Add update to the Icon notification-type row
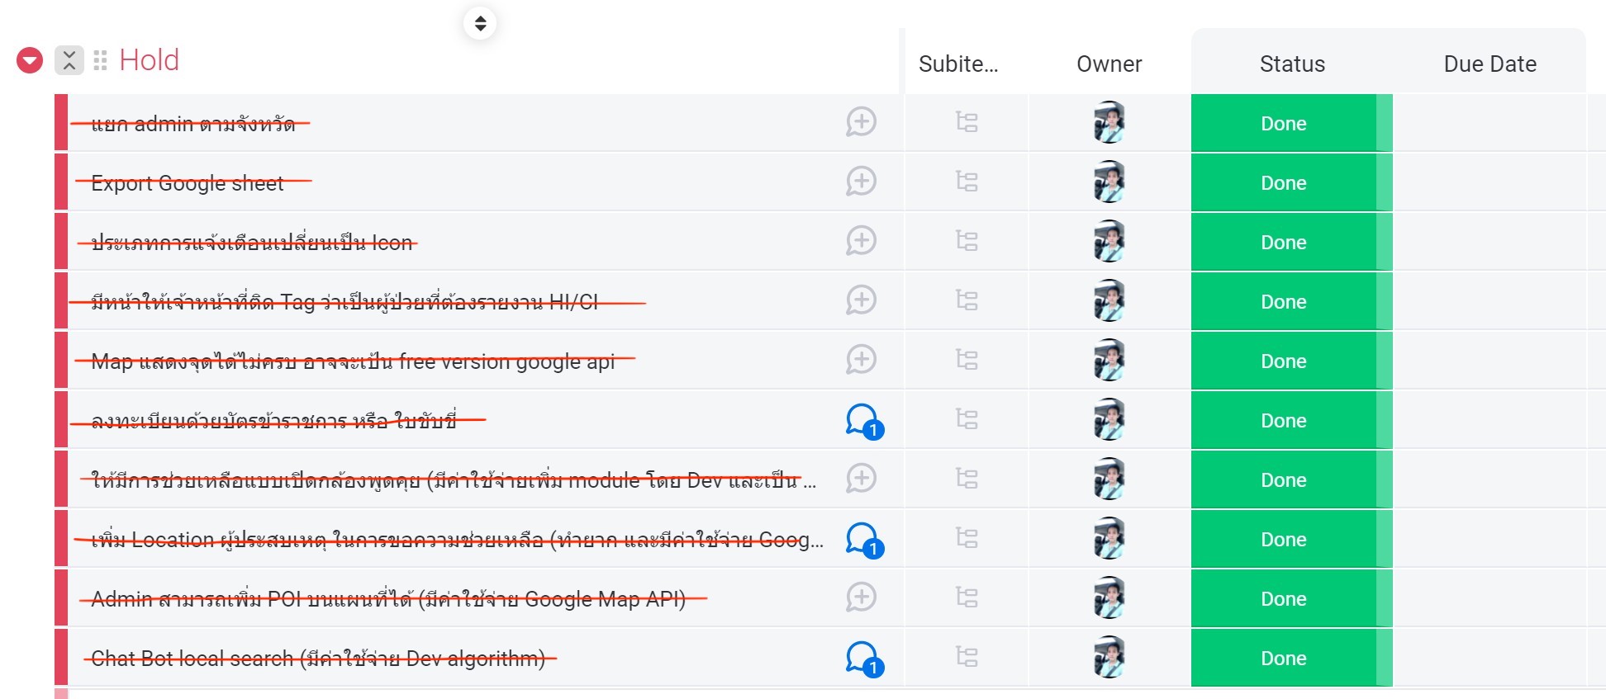 (861, 241)
